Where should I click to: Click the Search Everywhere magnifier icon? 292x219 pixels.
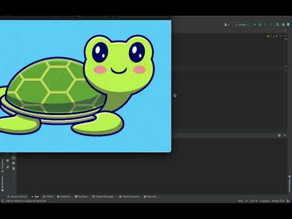[x=277, y=24]
